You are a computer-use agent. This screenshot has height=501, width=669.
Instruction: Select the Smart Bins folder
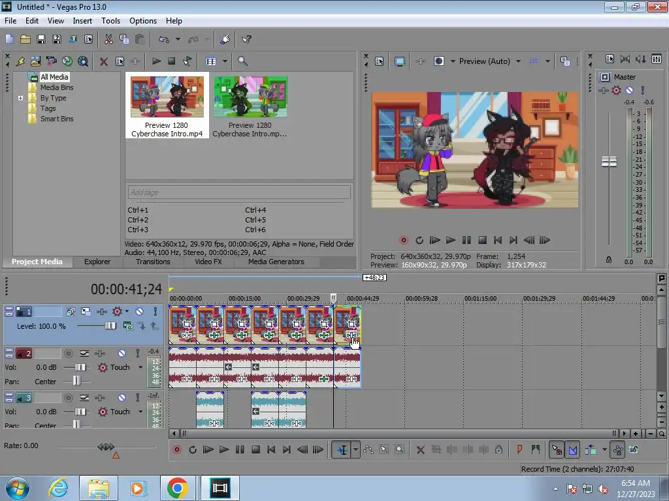click(x=57, y=119)
